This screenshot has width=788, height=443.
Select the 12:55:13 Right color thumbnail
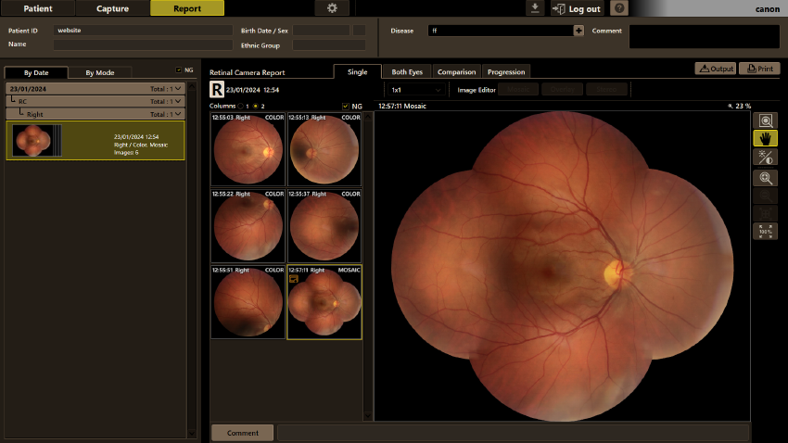tap(324, 150)
